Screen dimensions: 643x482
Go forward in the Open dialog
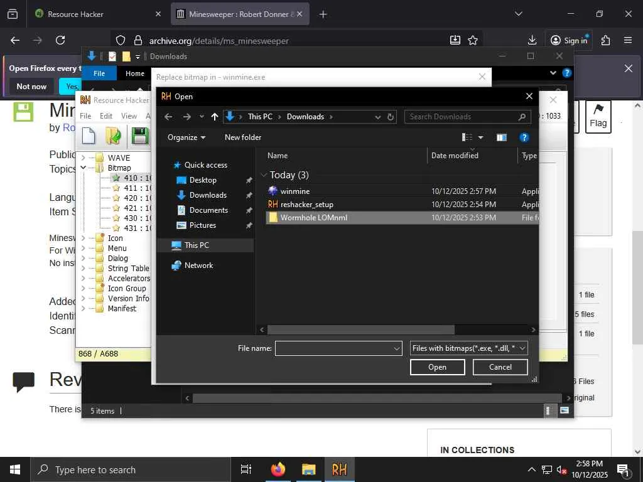click(187, 117)
